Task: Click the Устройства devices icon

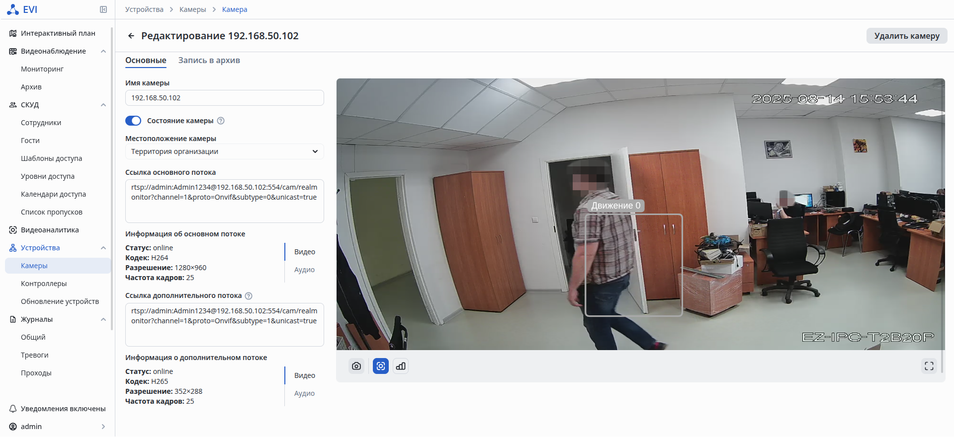Action: [x=13, y=248]
